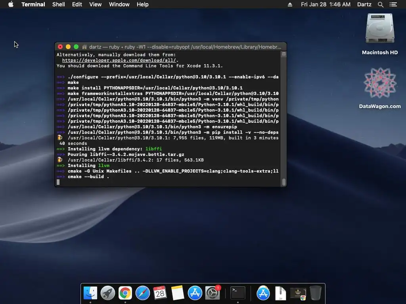The image size is (406, 304).
Task: Open the zip archive file in Dock
Action: 280,293
